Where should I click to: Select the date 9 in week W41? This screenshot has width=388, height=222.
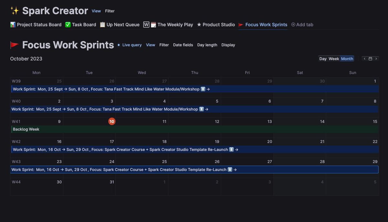[x=59, y=121]
